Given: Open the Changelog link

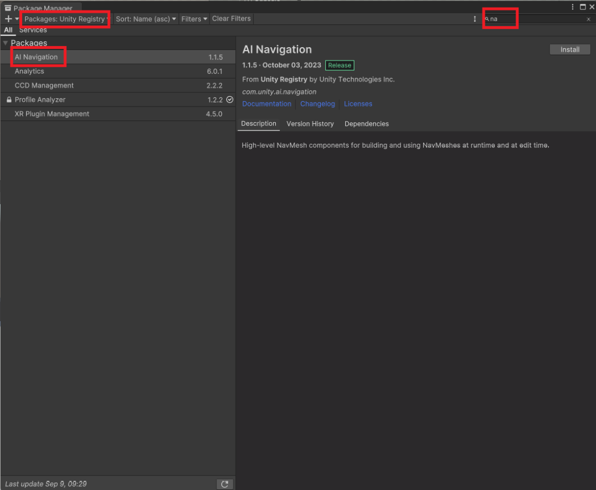Looking at the screenshot, I should (x=317, y=104).
